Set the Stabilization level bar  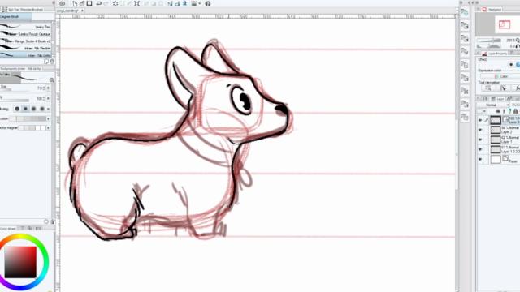coord(28,118)
